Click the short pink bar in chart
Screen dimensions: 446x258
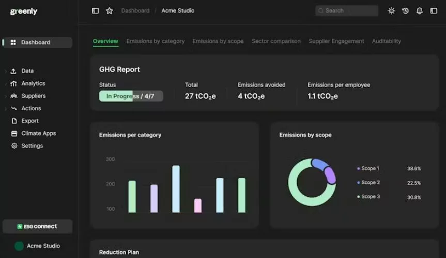(x=198, y=206)
